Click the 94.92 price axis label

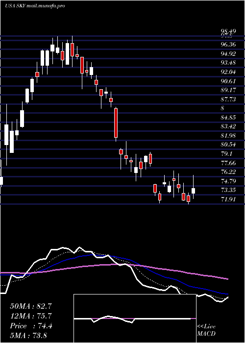coord(228,53)
